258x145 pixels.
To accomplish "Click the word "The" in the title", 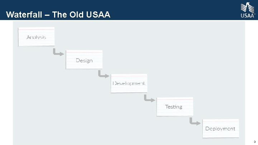I will [x=59, y=15].
